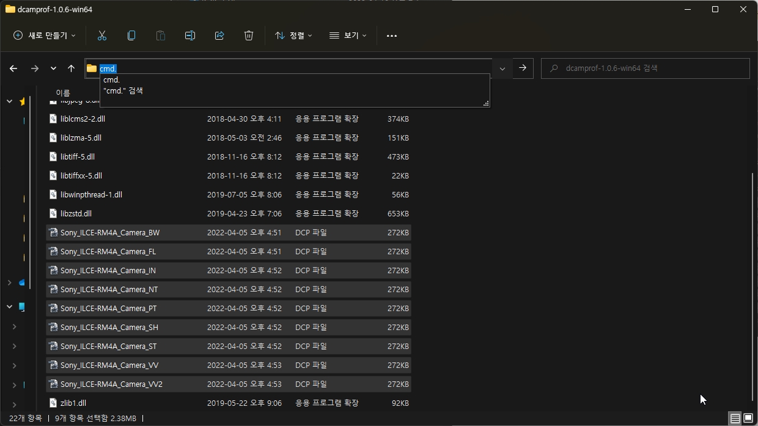Open the recent locations chevron
Image resolution: width=758 pixels, height=426 pixels.
click(53, 68)
